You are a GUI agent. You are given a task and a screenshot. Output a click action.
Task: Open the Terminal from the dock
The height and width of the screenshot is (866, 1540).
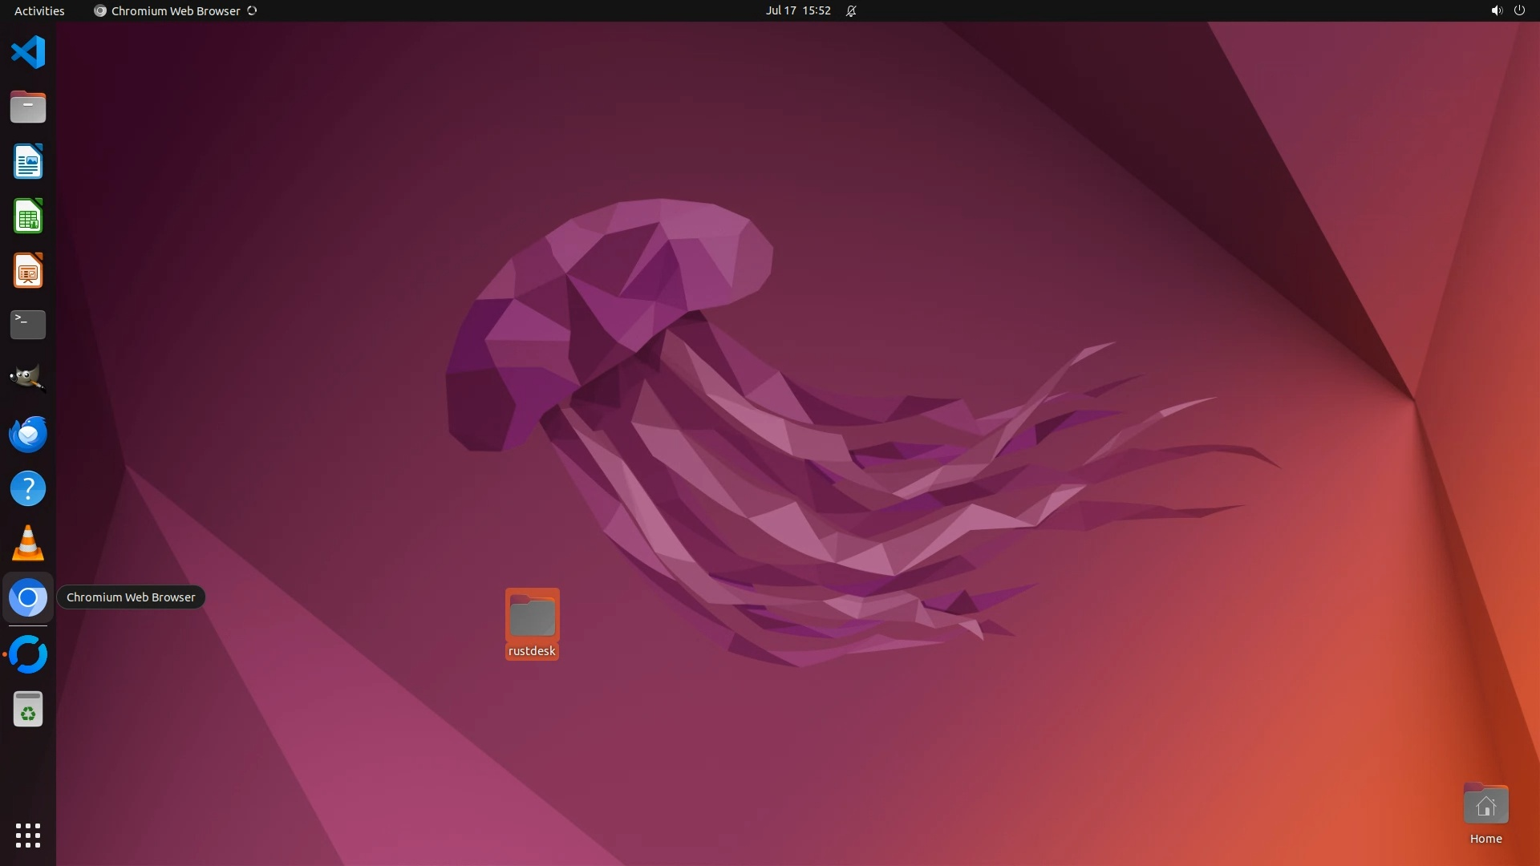pos(28,325)
